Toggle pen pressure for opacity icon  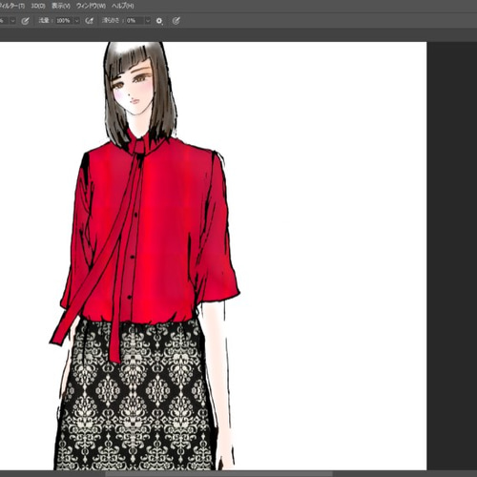(x=25, y=21)
